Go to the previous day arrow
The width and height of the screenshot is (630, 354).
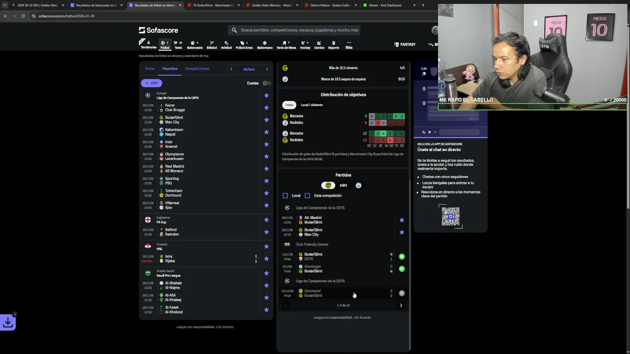(231, 69)
